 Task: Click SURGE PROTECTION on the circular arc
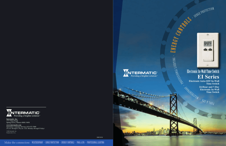(204, 12)
